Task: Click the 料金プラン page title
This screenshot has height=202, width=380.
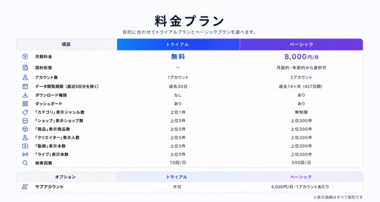Action: (189, 21)
